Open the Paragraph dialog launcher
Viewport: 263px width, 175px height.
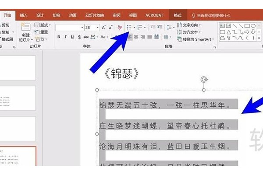click(x=215, y=47)
